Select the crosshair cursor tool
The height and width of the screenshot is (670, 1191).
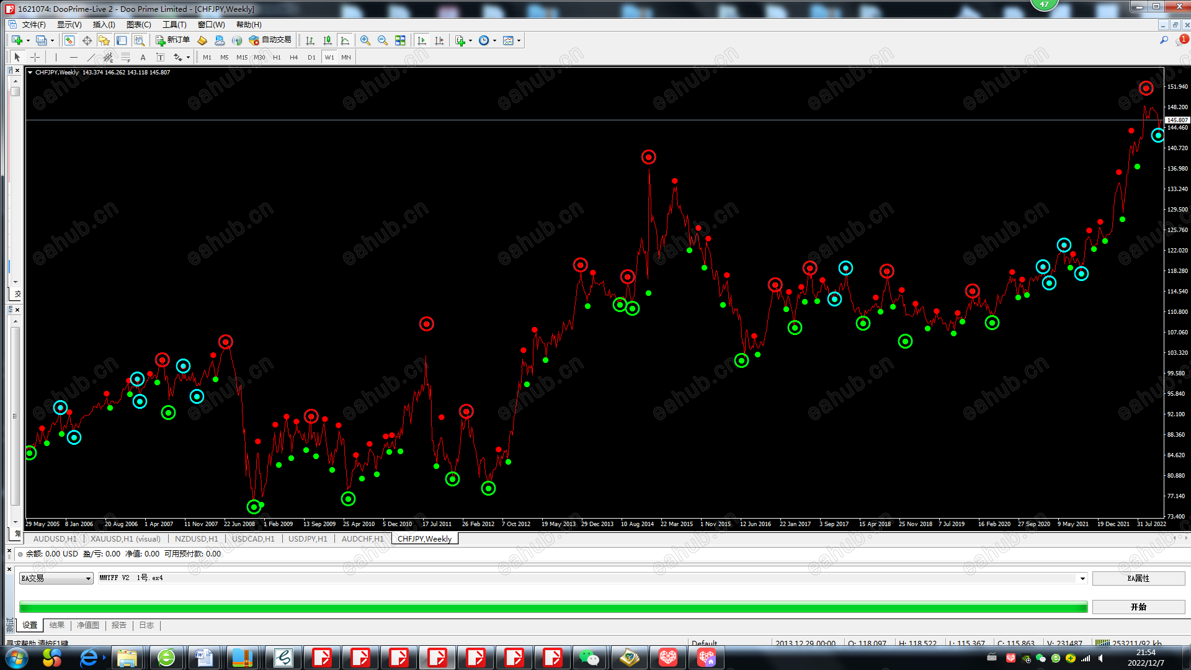[35, 57]
